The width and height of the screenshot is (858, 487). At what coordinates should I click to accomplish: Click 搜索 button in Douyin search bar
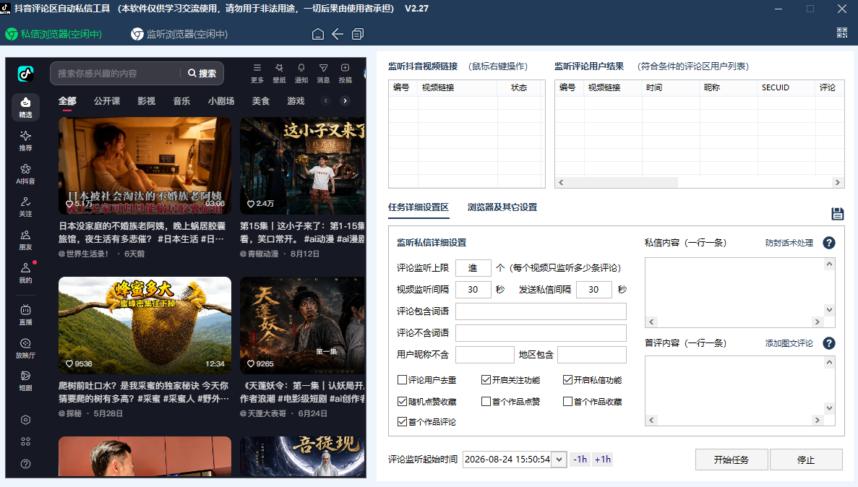[x=202, y=73]
